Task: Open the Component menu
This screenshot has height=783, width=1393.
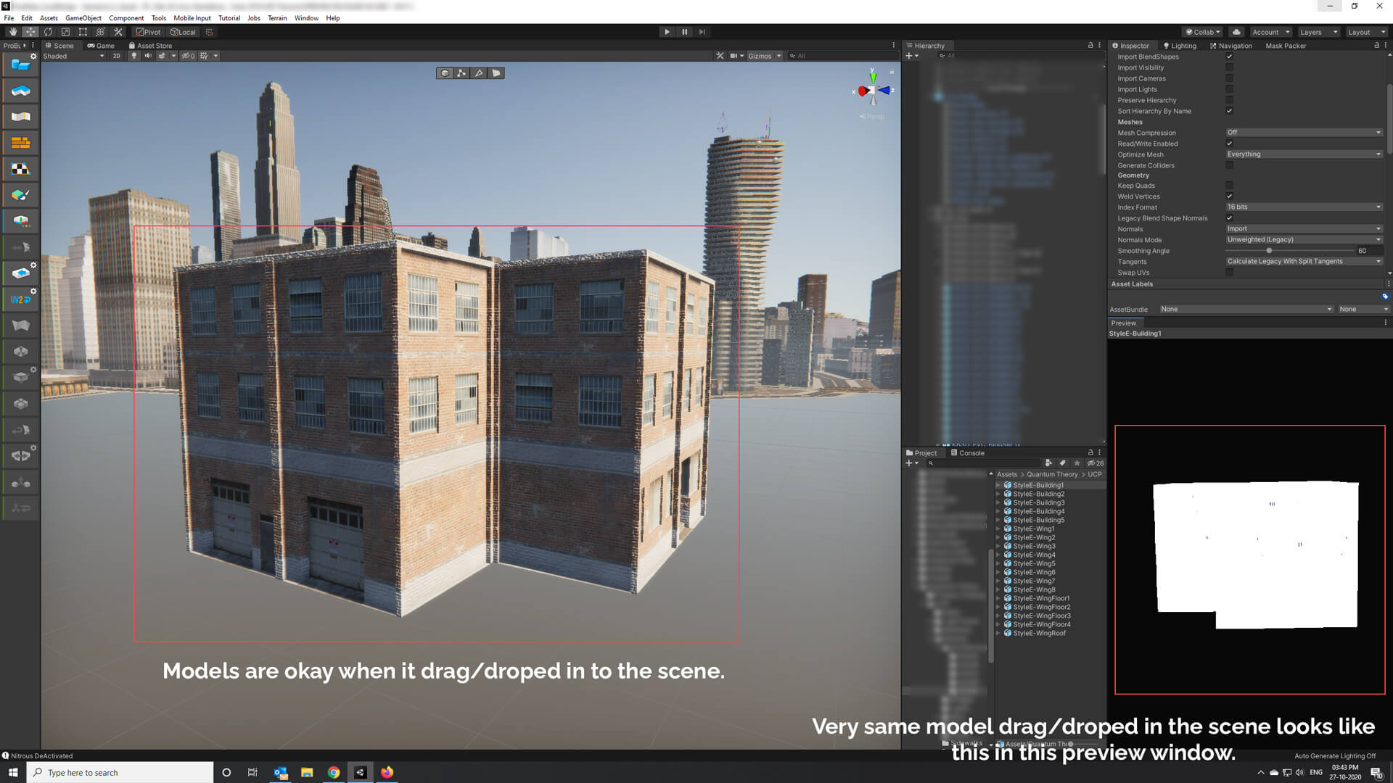Action: (x=126, y=18)
